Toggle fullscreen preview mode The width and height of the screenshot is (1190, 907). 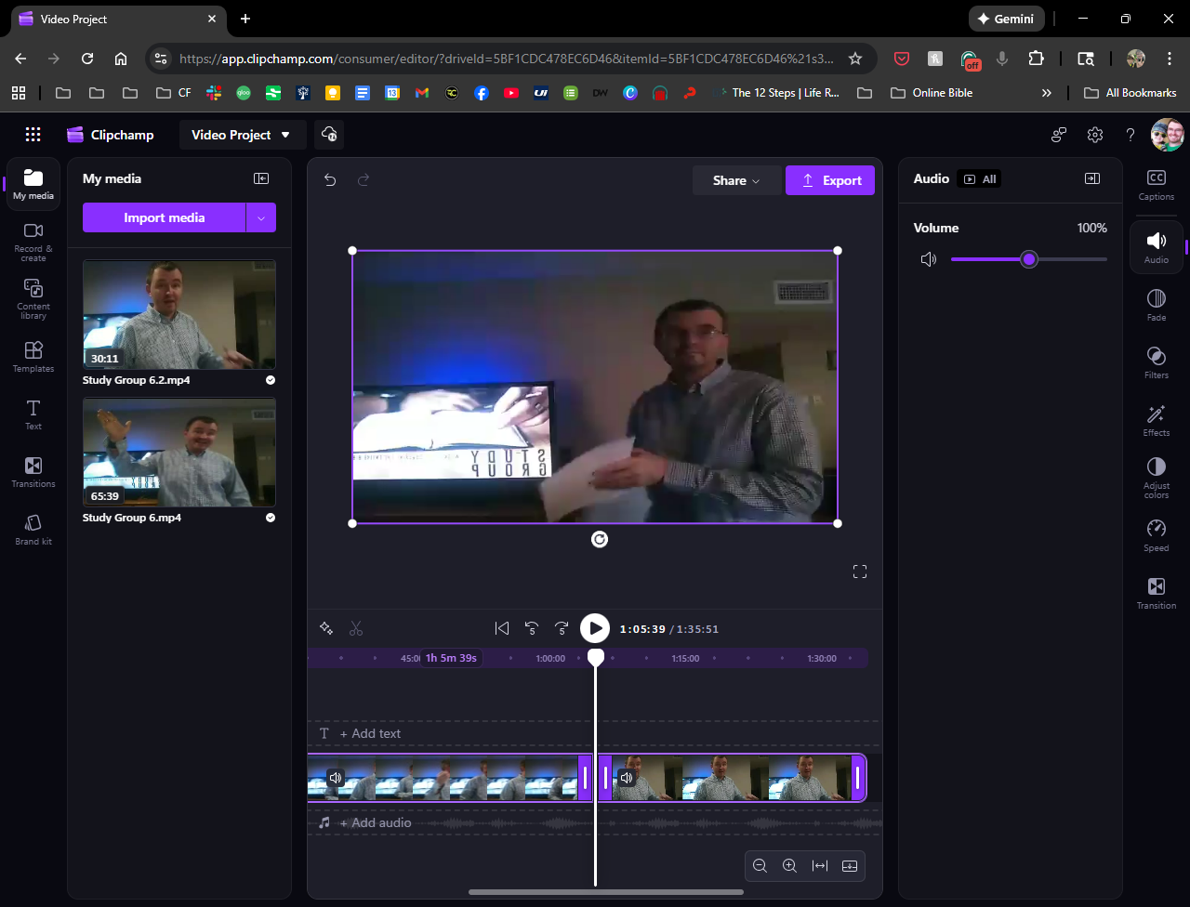coord(860,572)
